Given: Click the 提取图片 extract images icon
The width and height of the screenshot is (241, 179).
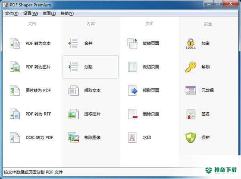Looking at the screenshot, I should [74, 114].
